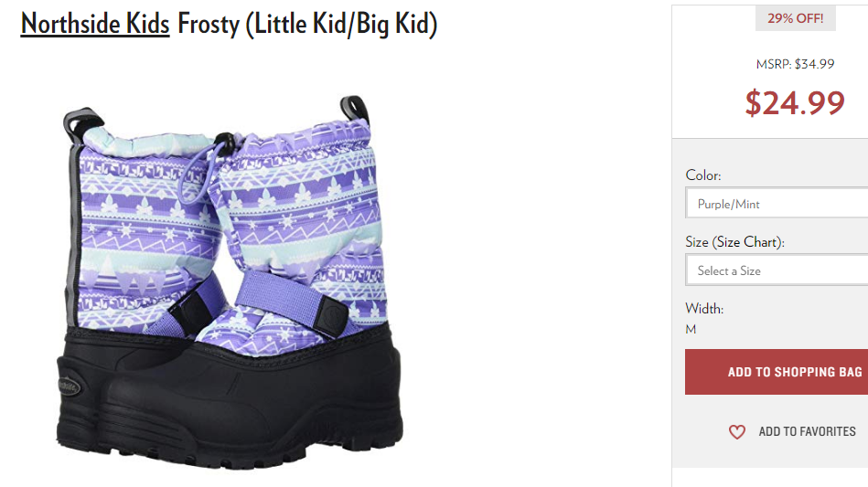Image resolution: width=868 pixels, height=487 pixels.
Task: Click the Width label
Action: [x=704, y=309]
